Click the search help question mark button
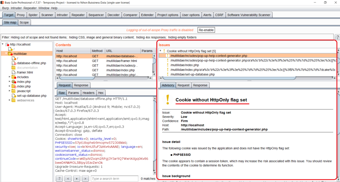340x182 pixels. (x=59, y=179)
